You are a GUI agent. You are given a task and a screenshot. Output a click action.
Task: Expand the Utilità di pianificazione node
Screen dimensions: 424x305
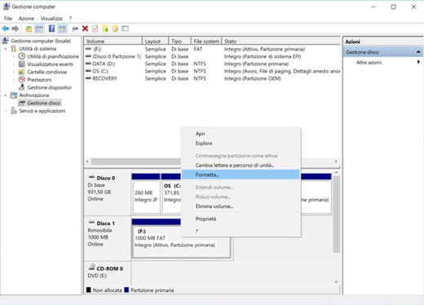14,56
